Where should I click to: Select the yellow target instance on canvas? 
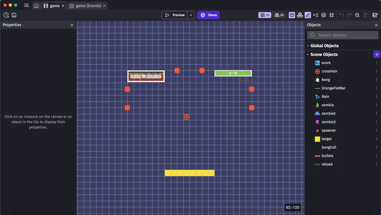click(190, 173)
